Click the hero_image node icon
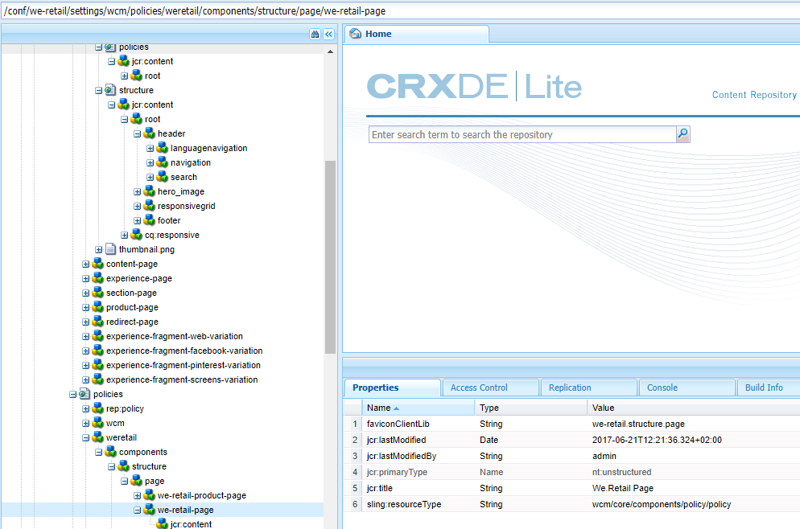Viewport: 800px width, 529px height. (150, 191)
